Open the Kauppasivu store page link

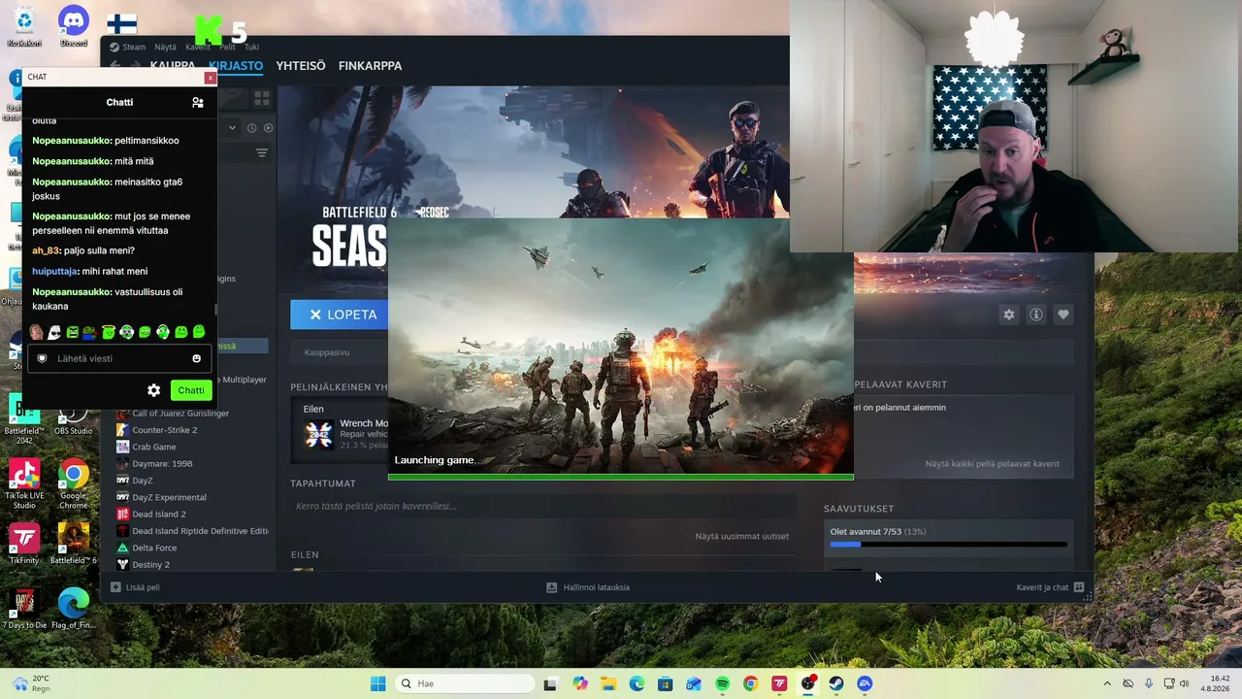pyautogui.click(x=327, y=352)
